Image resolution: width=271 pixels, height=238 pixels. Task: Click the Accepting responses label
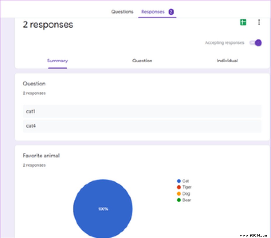click(x=225, y=42)
